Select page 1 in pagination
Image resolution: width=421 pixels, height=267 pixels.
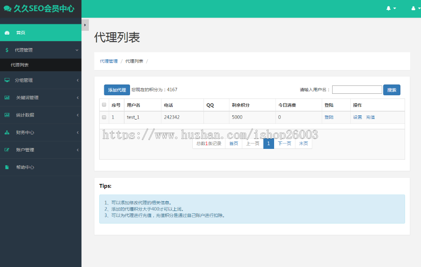pos(269,144)
